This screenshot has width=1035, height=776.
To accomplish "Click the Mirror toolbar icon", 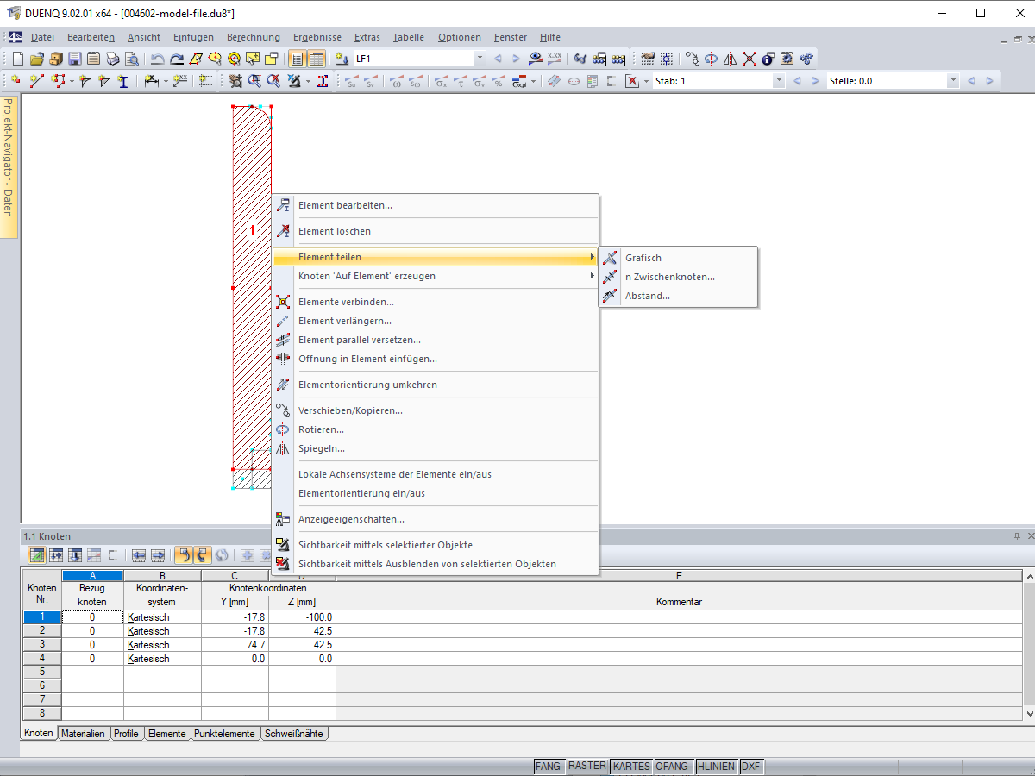I will [731, 59].
